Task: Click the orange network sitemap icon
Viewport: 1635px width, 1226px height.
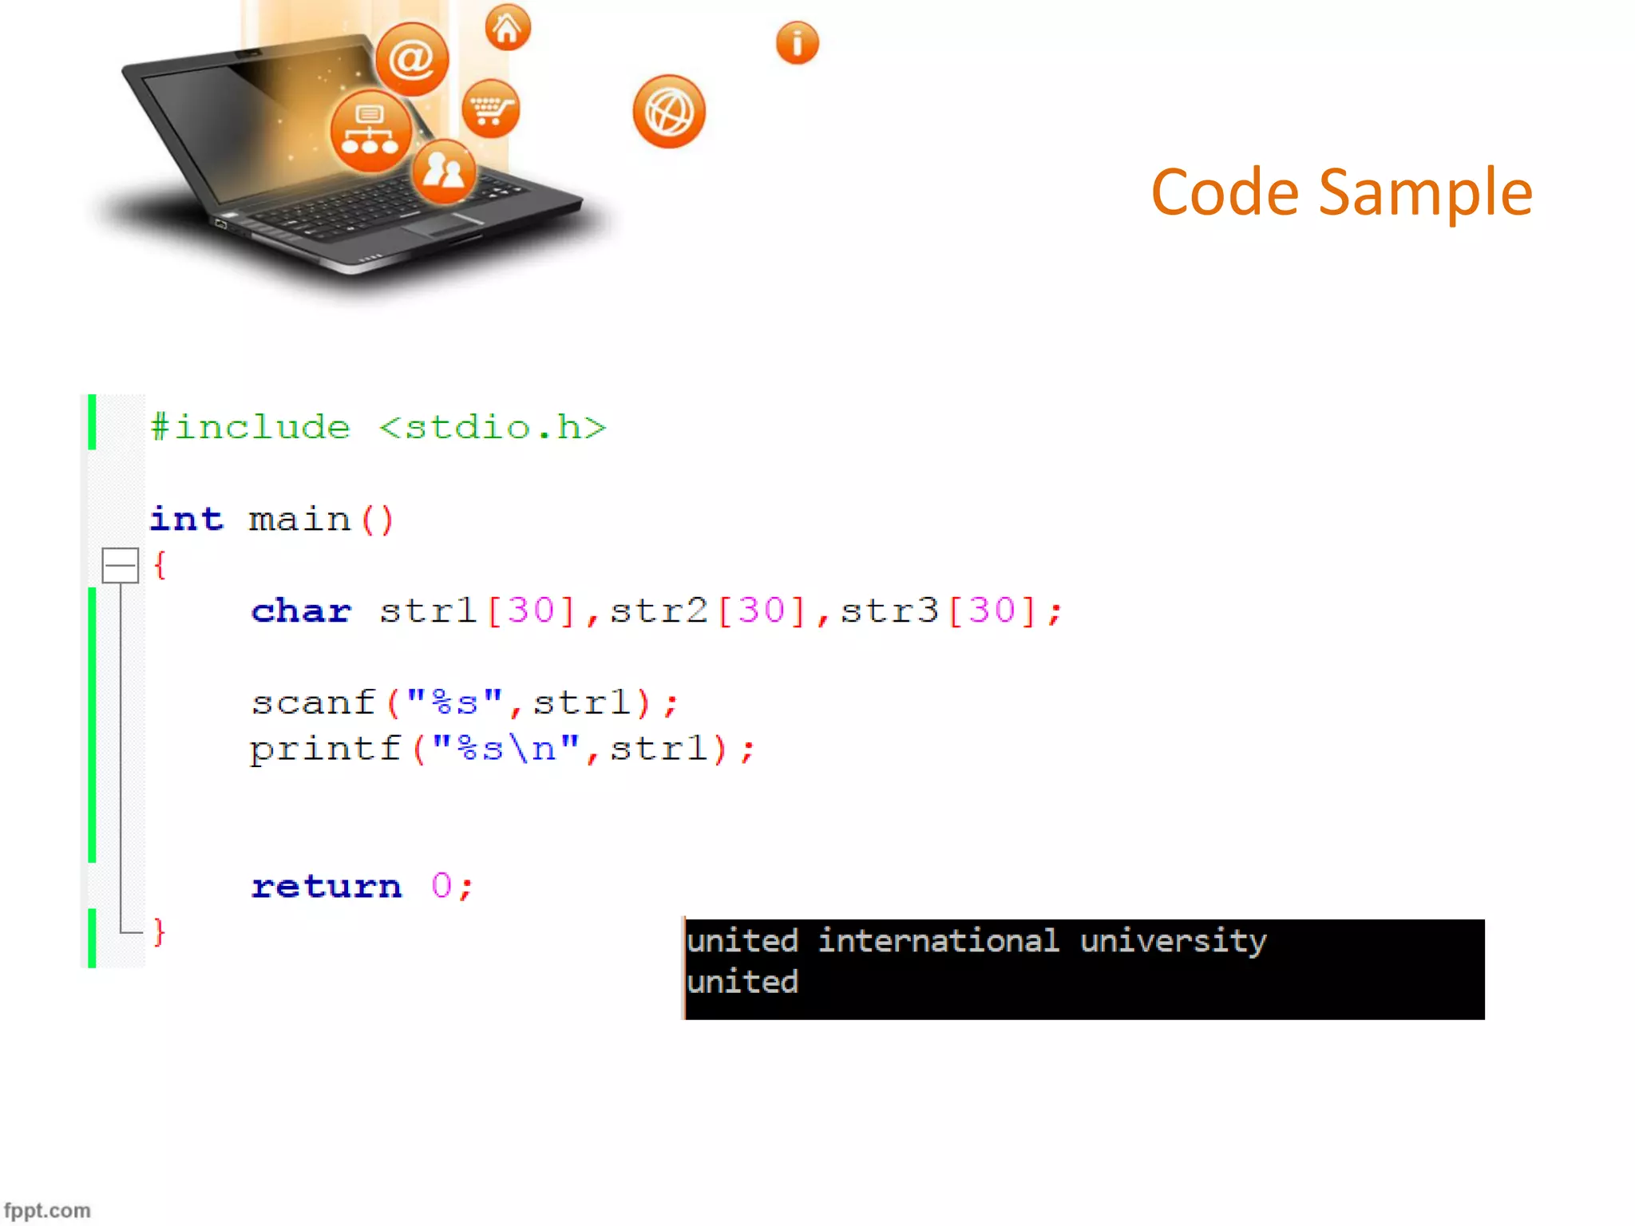Action: 370,131
